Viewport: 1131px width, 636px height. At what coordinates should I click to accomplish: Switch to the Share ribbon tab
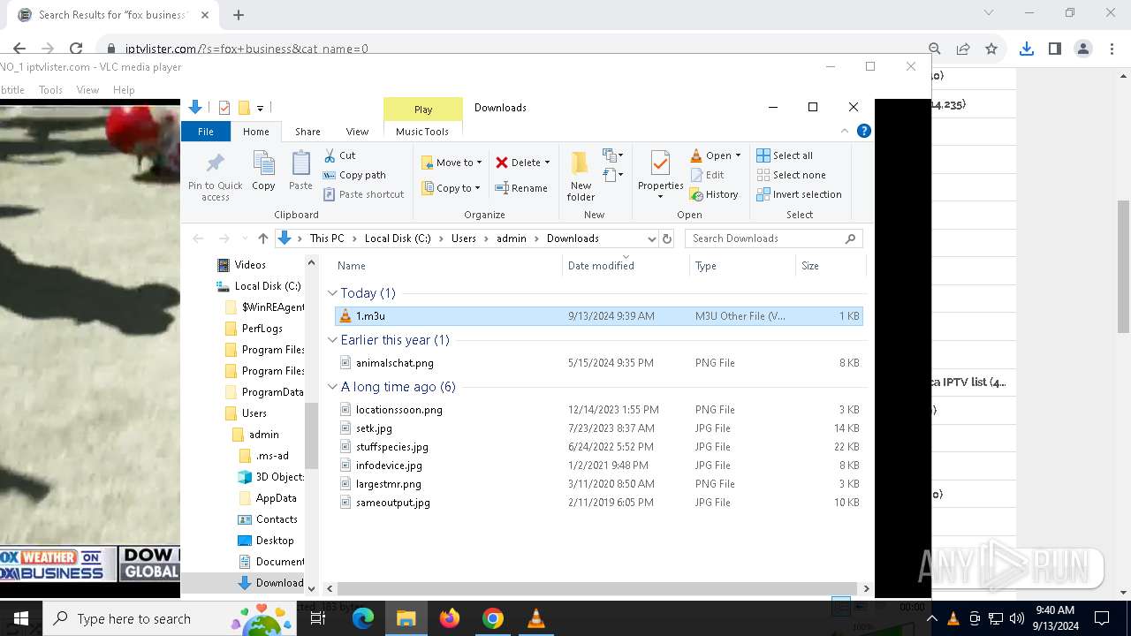(x=307, y=132)
